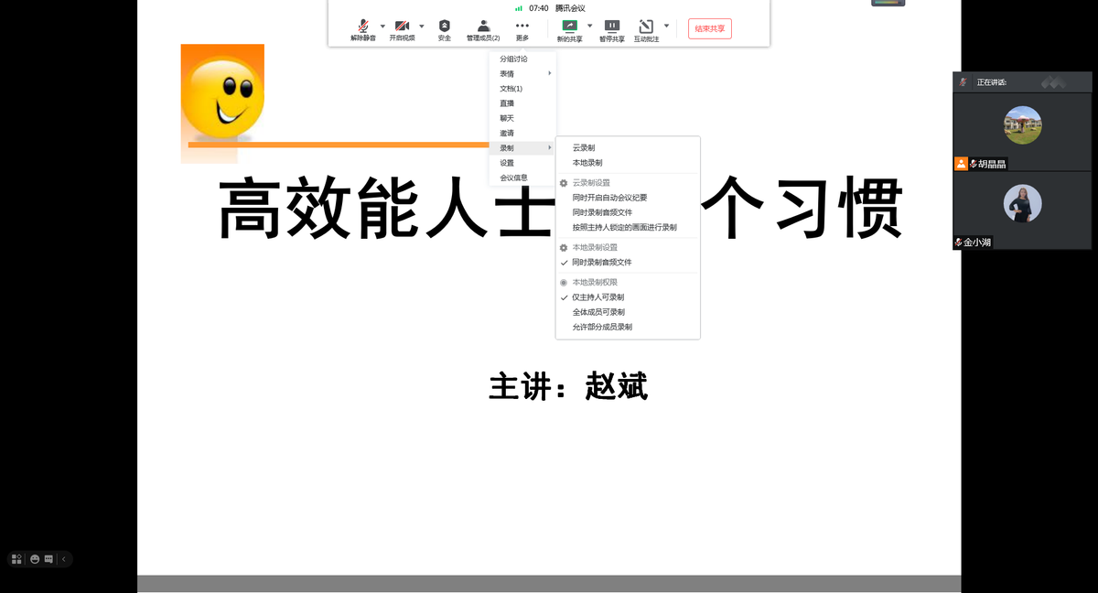Turn on camera via 开启视频 icon
The height and width of the screenshot is (593, 1098).
point(402,27)
